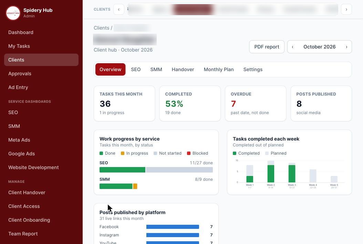Screen dimensions: 363x244
Task: Click the Overdue 7 card
Action: point(256,103)
